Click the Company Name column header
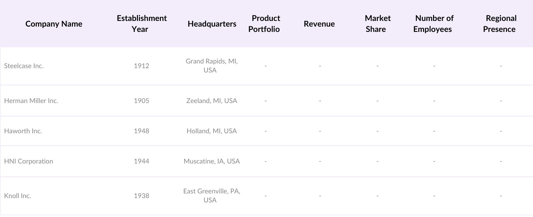The width and height of the screenshot is (533, 217). pos(54,24)
